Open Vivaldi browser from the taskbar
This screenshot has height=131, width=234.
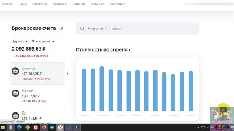(x=35, y=127)
